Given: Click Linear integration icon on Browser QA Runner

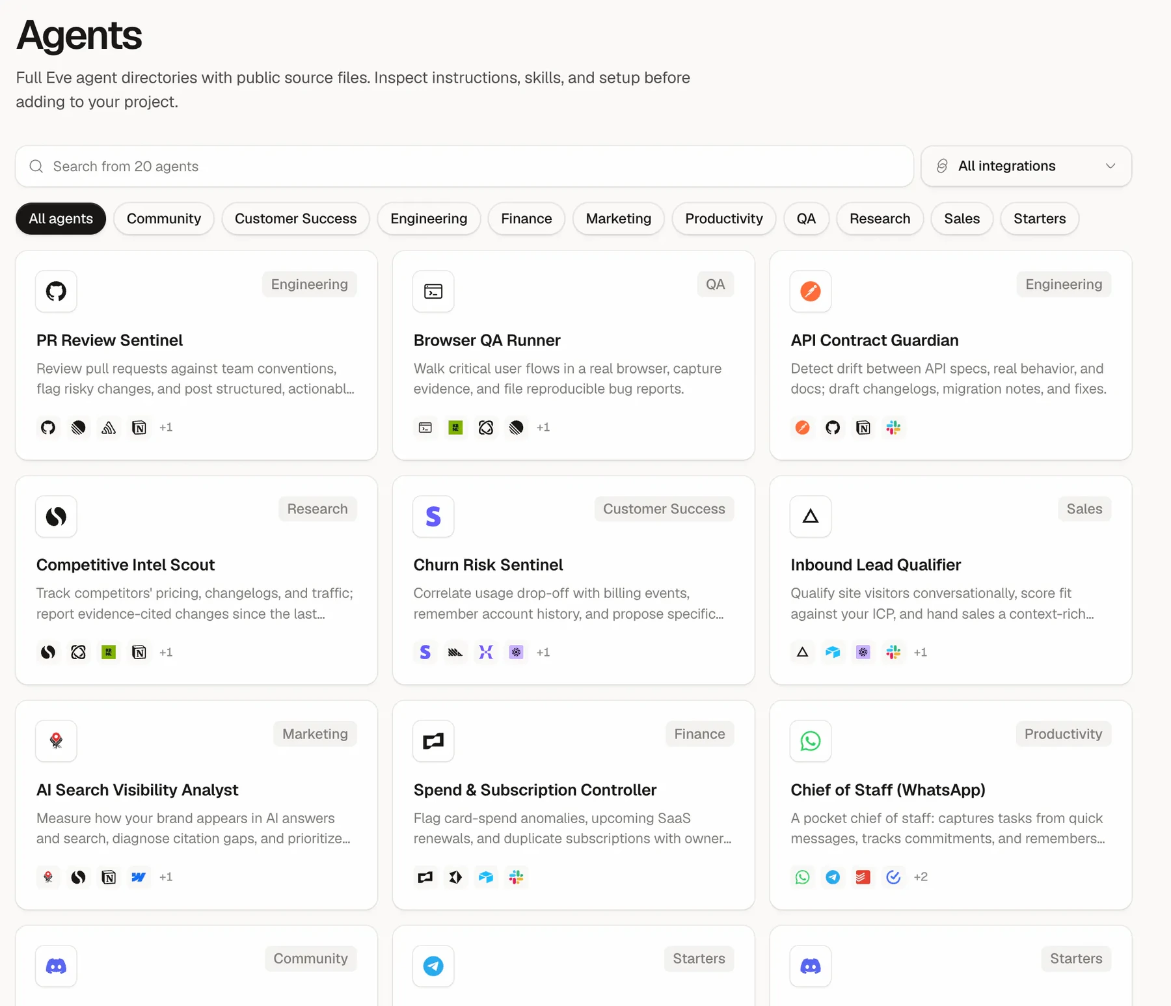Looking at the screenshot, I should [517, 428].
